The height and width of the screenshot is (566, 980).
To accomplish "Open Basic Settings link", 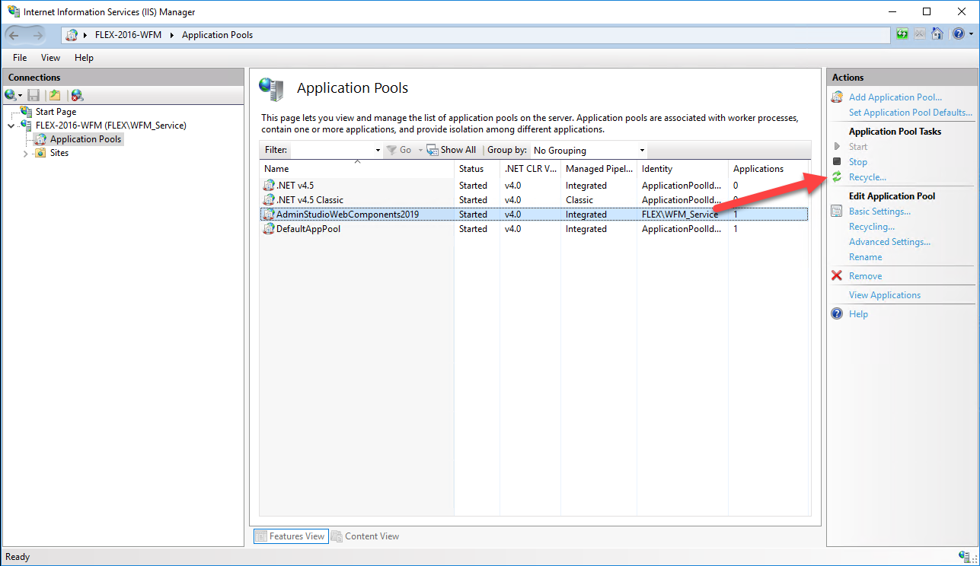I will 879,211.
